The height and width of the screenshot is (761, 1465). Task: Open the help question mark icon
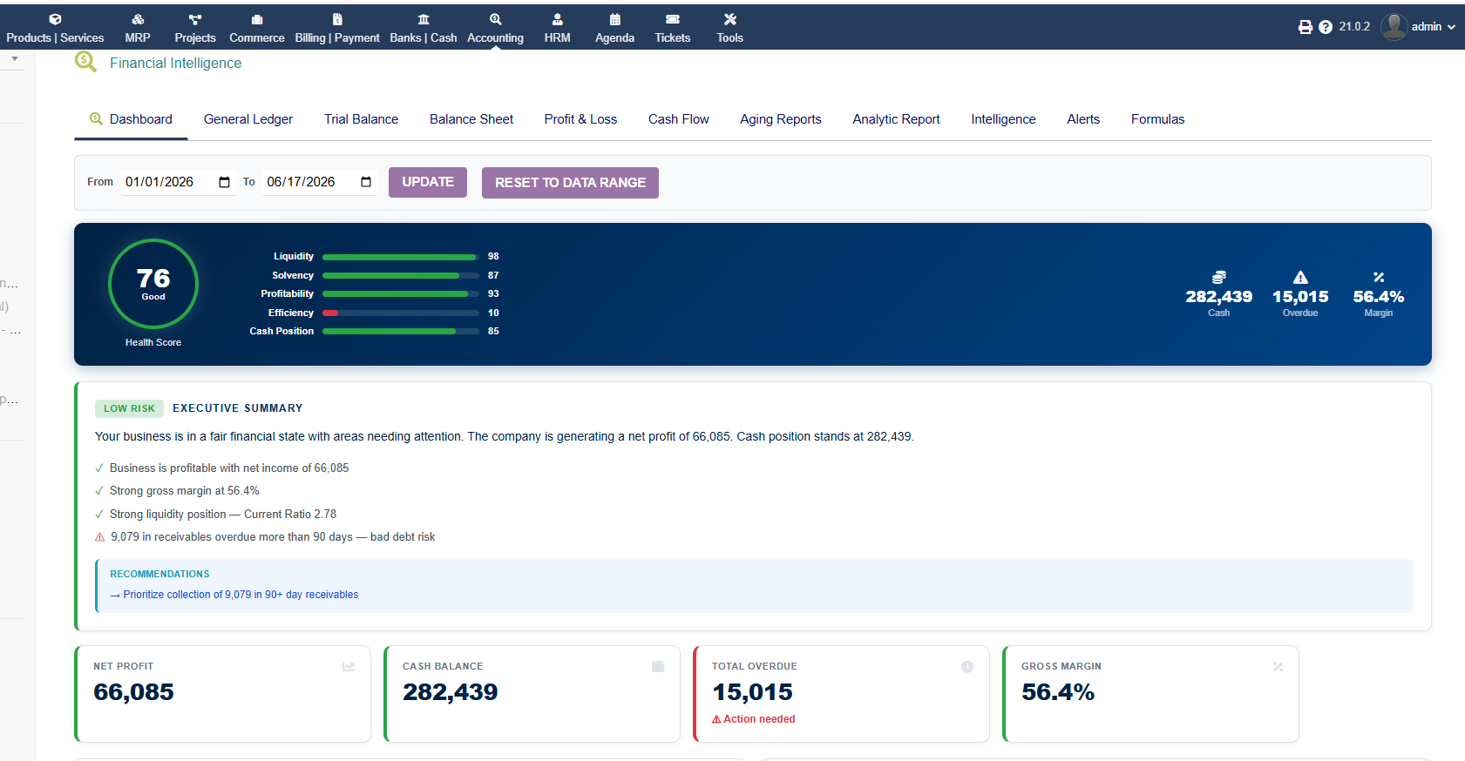coord(1326,27)
